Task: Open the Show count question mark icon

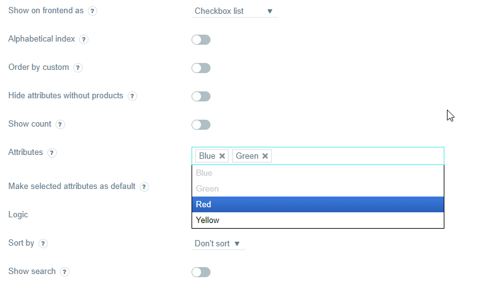Action: [60, 124]
